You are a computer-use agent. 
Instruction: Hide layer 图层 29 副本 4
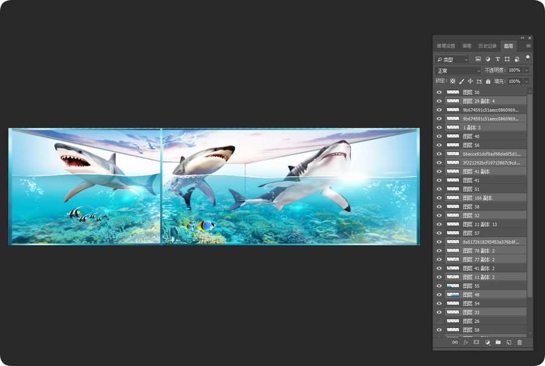click(439, 101)
